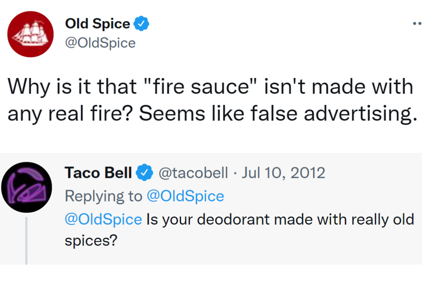Click the false advertising sentence
Screen dimensions: 422x295
(x=279, y=113)
